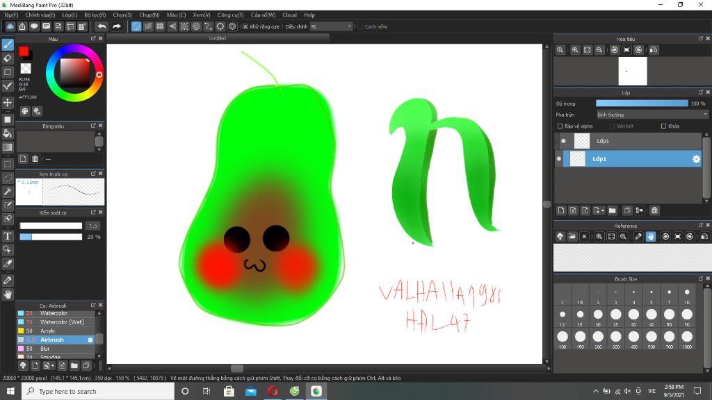Click the Redo arrow in toolbar
The width and height of the screenshot is (712, 400).
(x=117, y=27)
